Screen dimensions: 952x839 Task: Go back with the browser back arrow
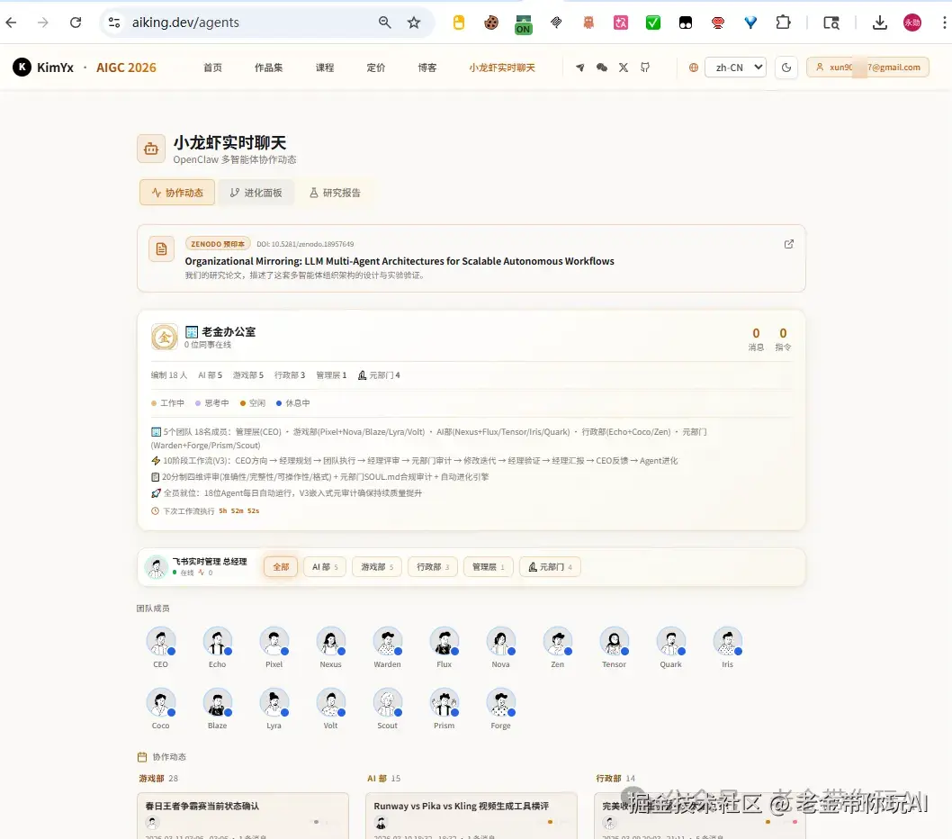[x=11, y=23]
